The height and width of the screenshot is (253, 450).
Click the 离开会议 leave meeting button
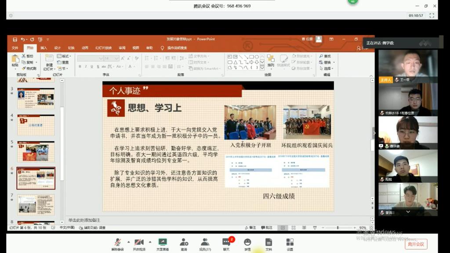pyautogui.click(x=416, y=244)
